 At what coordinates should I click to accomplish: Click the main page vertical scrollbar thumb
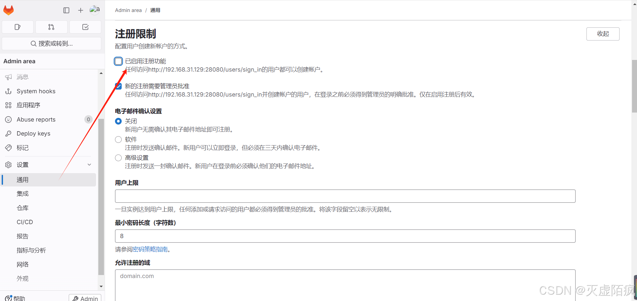pyautogui.click(x=634, y=86)
